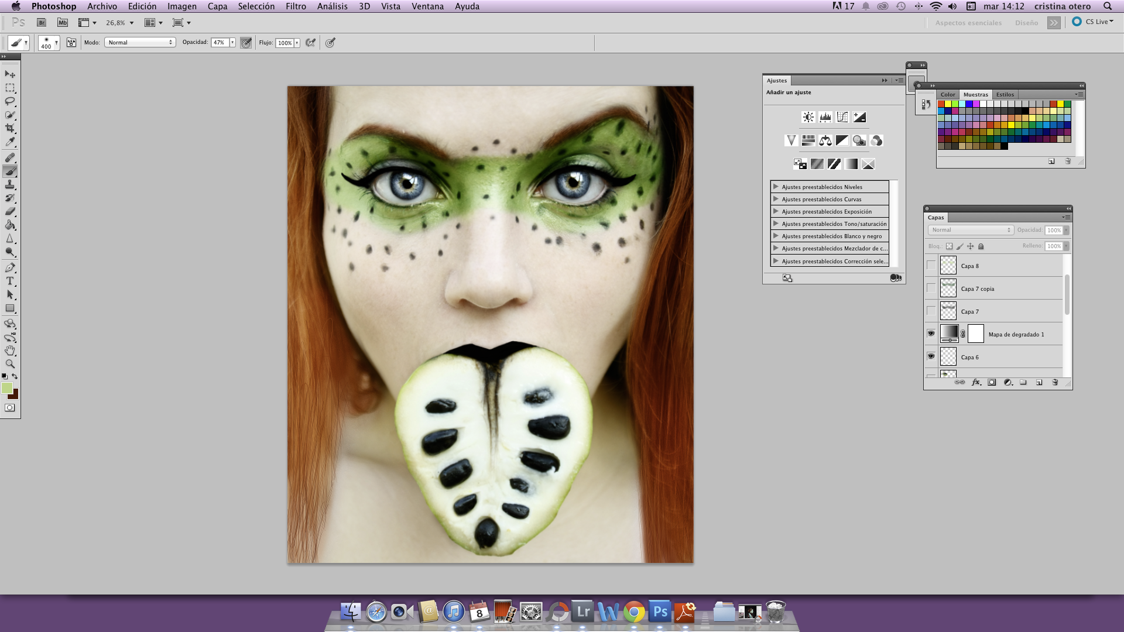Open the Selección menu
Screen dimensions: 1124x632
tap(256, 6)
